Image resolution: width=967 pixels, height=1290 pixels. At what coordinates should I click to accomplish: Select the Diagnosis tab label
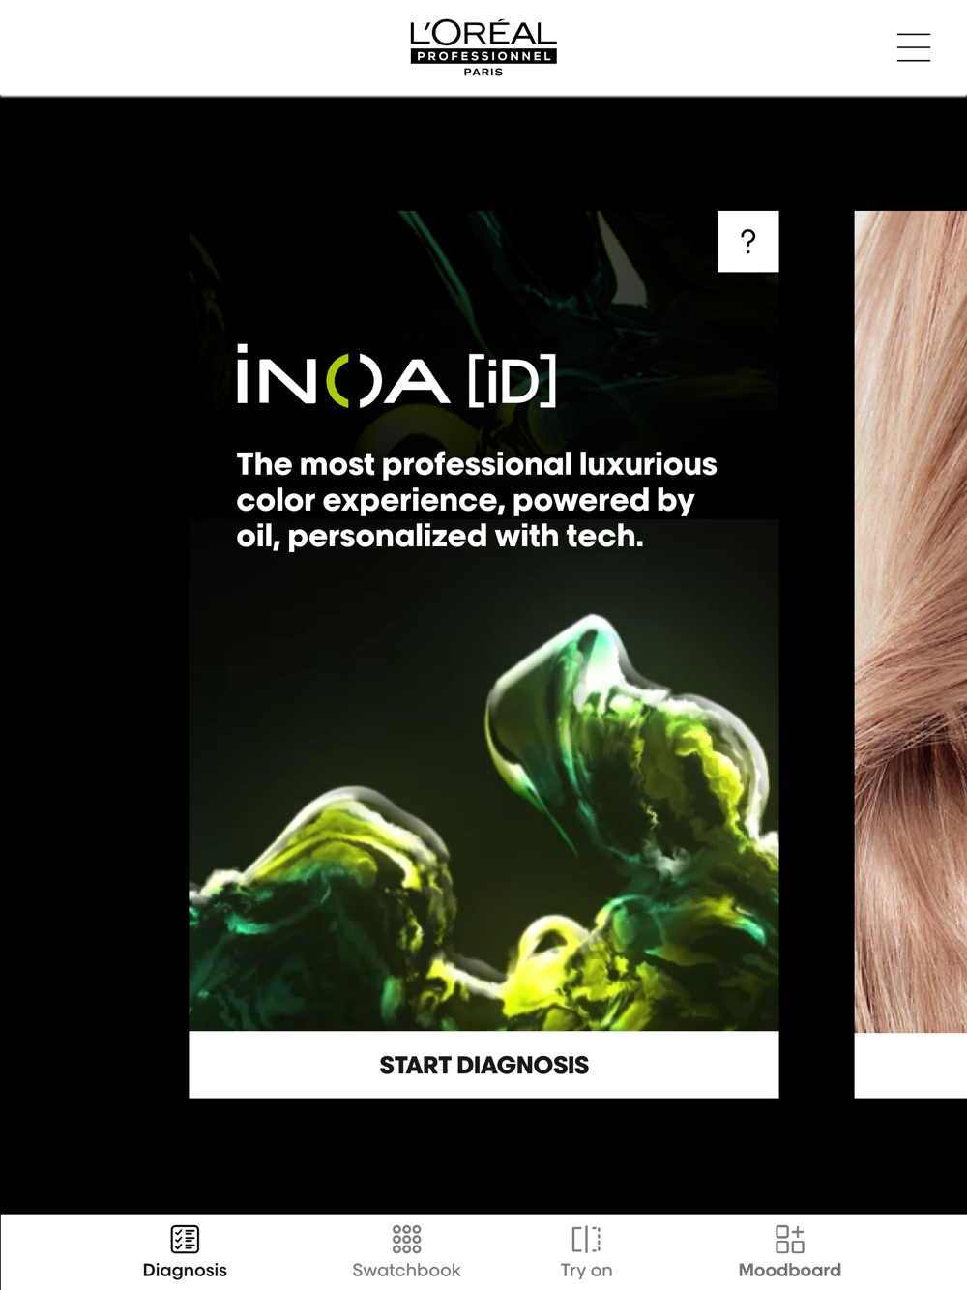point(185,1270)
